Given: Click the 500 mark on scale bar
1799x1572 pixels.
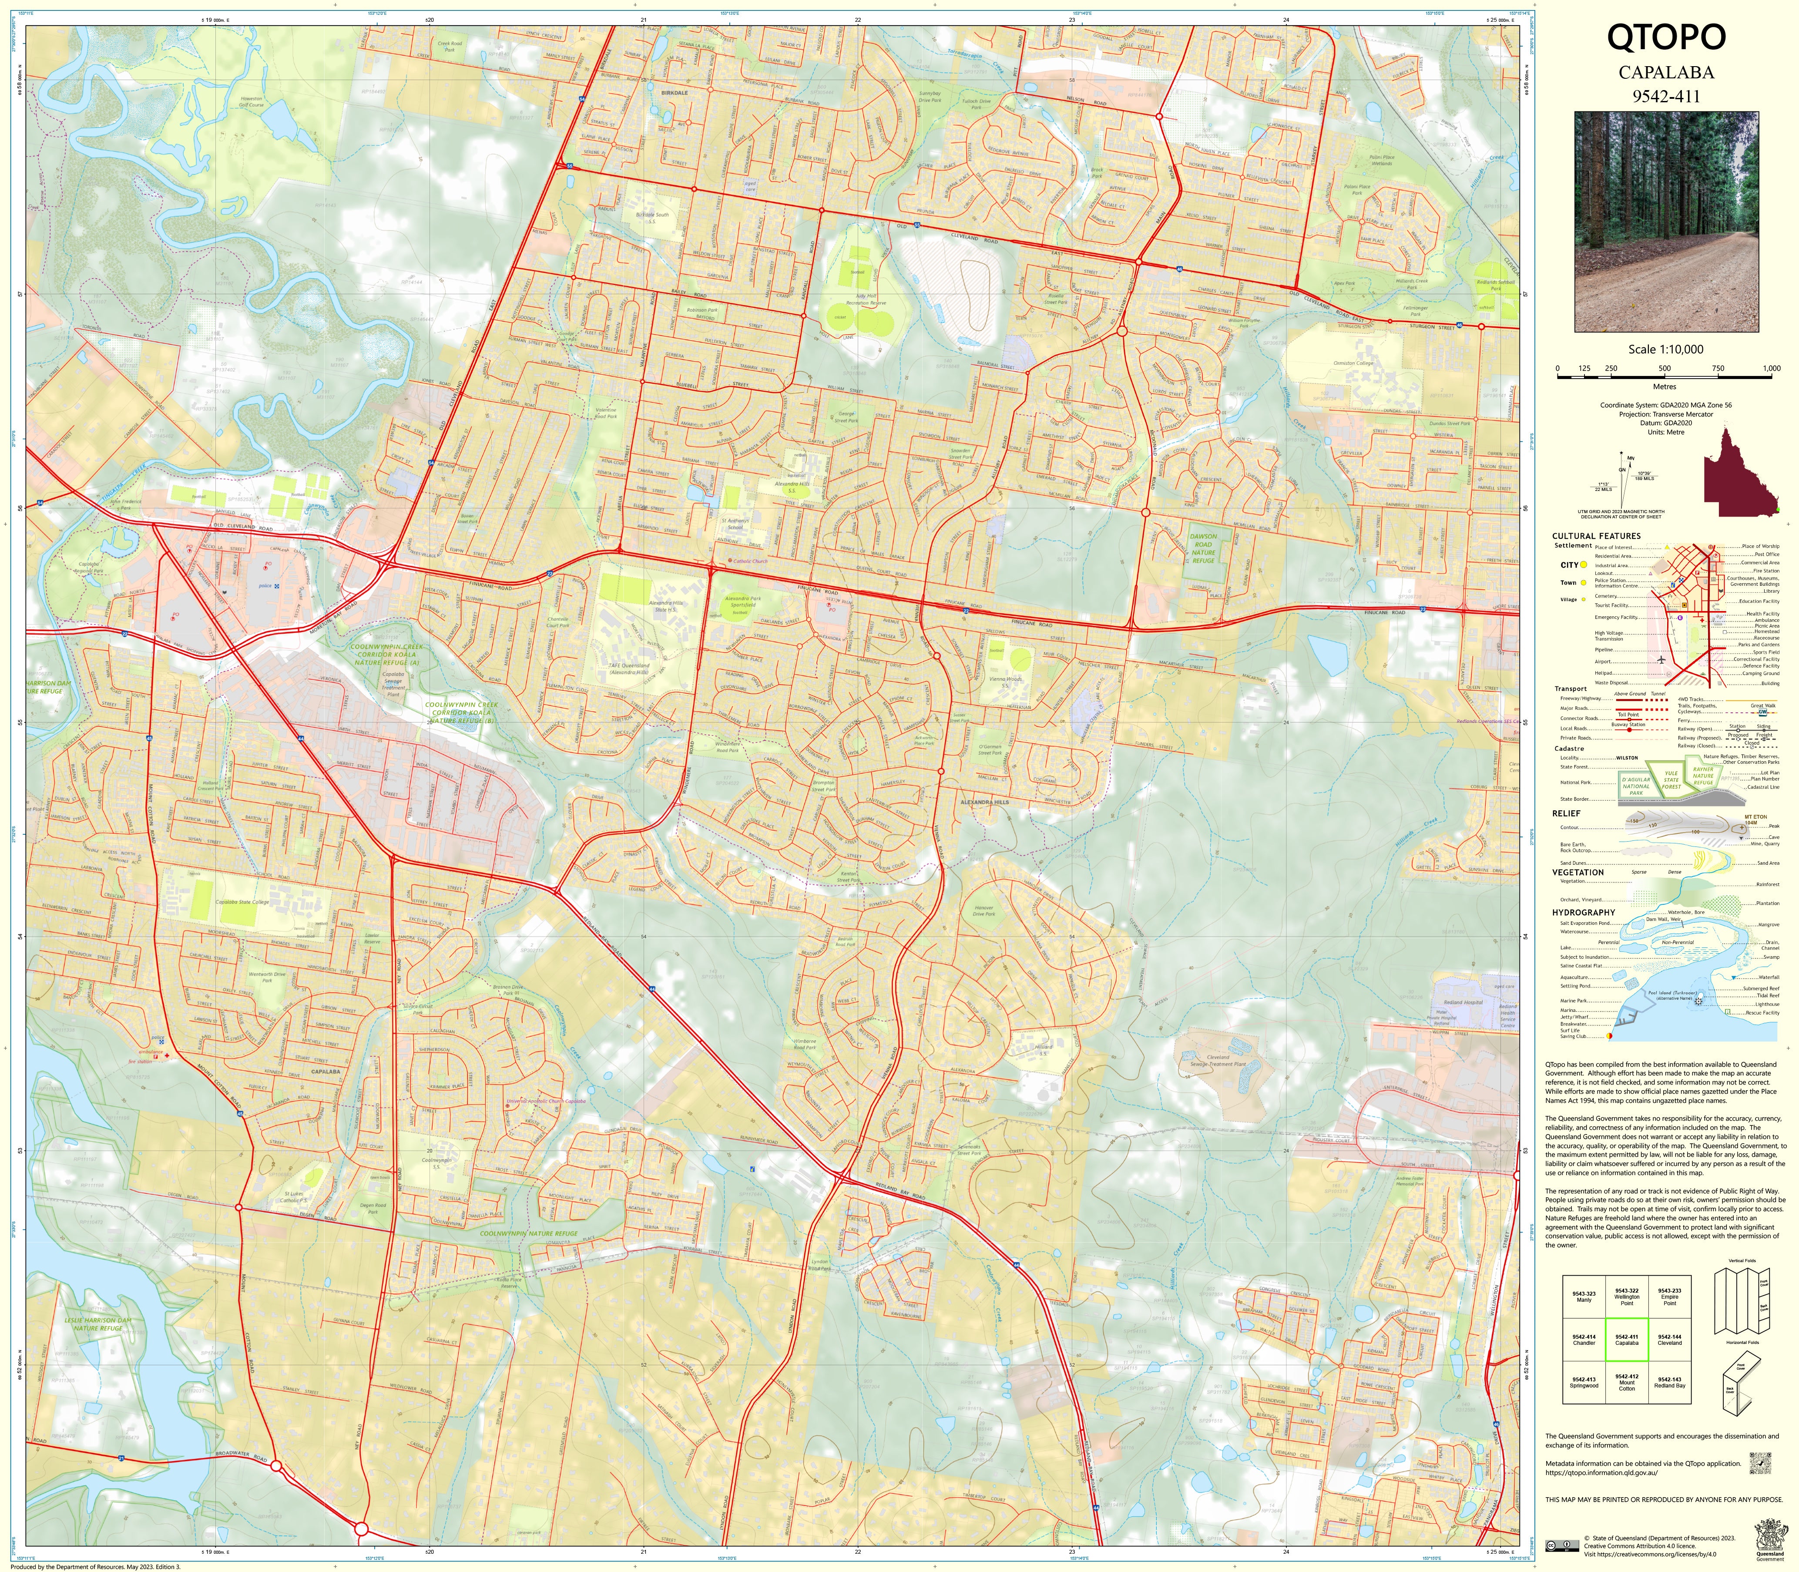Looking at the screenshot, I should tap(1664, 369).
